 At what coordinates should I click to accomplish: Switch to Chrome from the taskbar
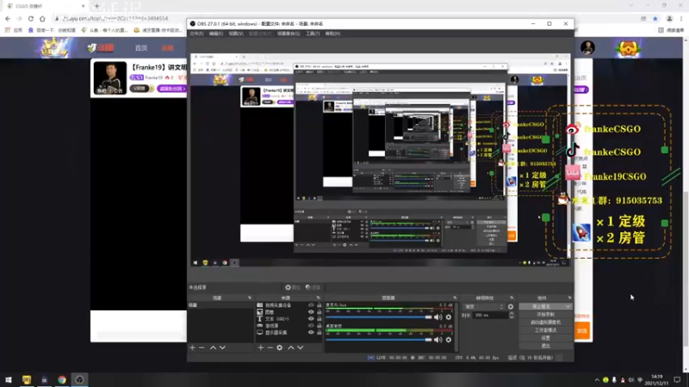pos(61,379)
